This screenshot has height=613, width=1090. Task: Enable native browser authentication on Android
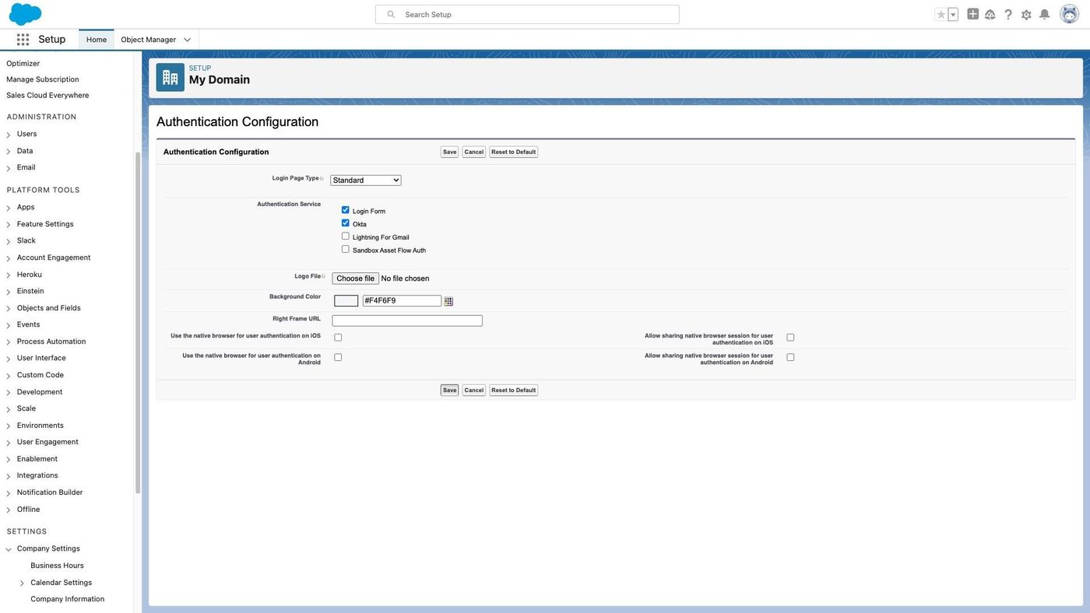click(x=338, y=357)
